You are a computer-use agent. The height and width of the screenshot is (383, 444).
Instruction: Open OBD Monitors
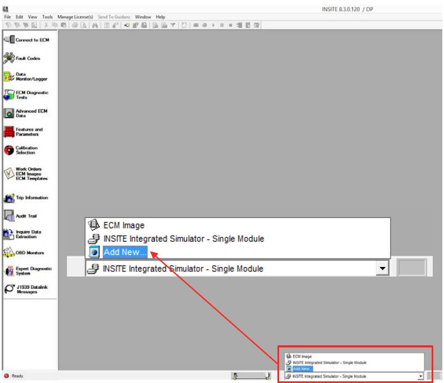24,252
